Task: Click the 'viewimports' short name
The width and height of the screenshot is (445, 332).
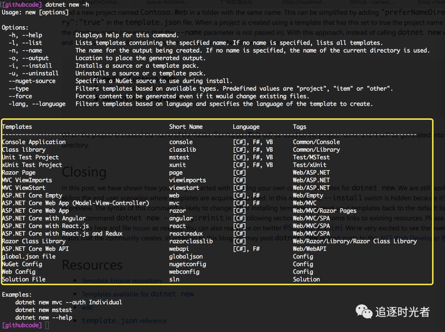Action: pyautogui.click(x=187, y=180)
